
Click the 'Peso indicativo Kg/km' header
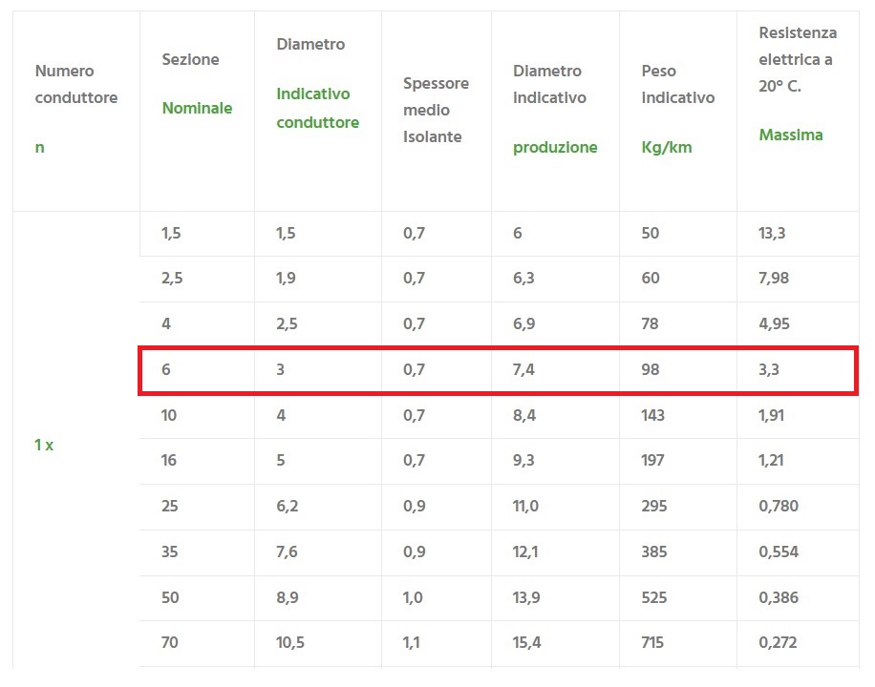click(x=677, y=109)
